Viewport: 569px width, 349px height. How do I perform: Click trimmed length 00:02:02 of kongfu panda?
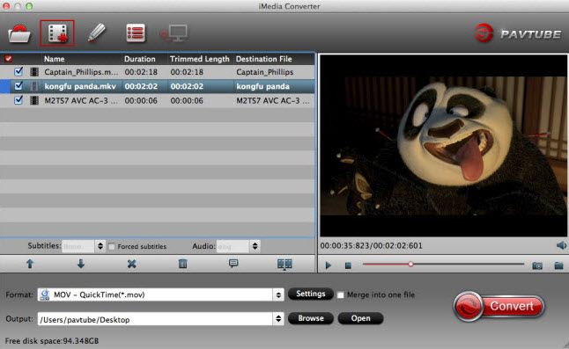pos(187,86)
